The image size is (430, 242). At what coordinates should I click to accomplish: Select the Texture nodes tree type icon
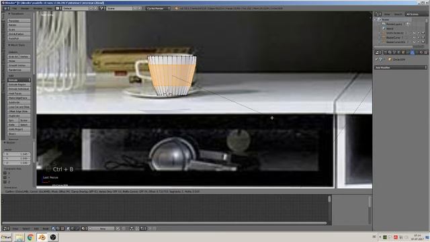[62, 229]
